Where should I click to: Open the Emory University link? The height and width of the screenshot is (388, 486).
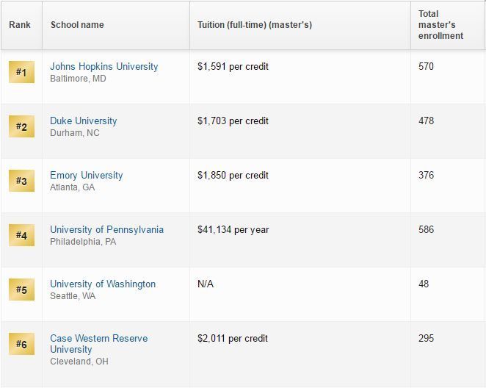pos(87,175)
